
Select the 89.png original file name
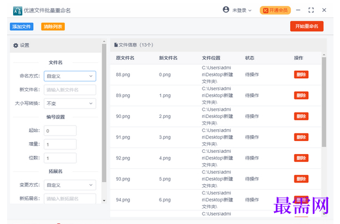coord(123,95)
